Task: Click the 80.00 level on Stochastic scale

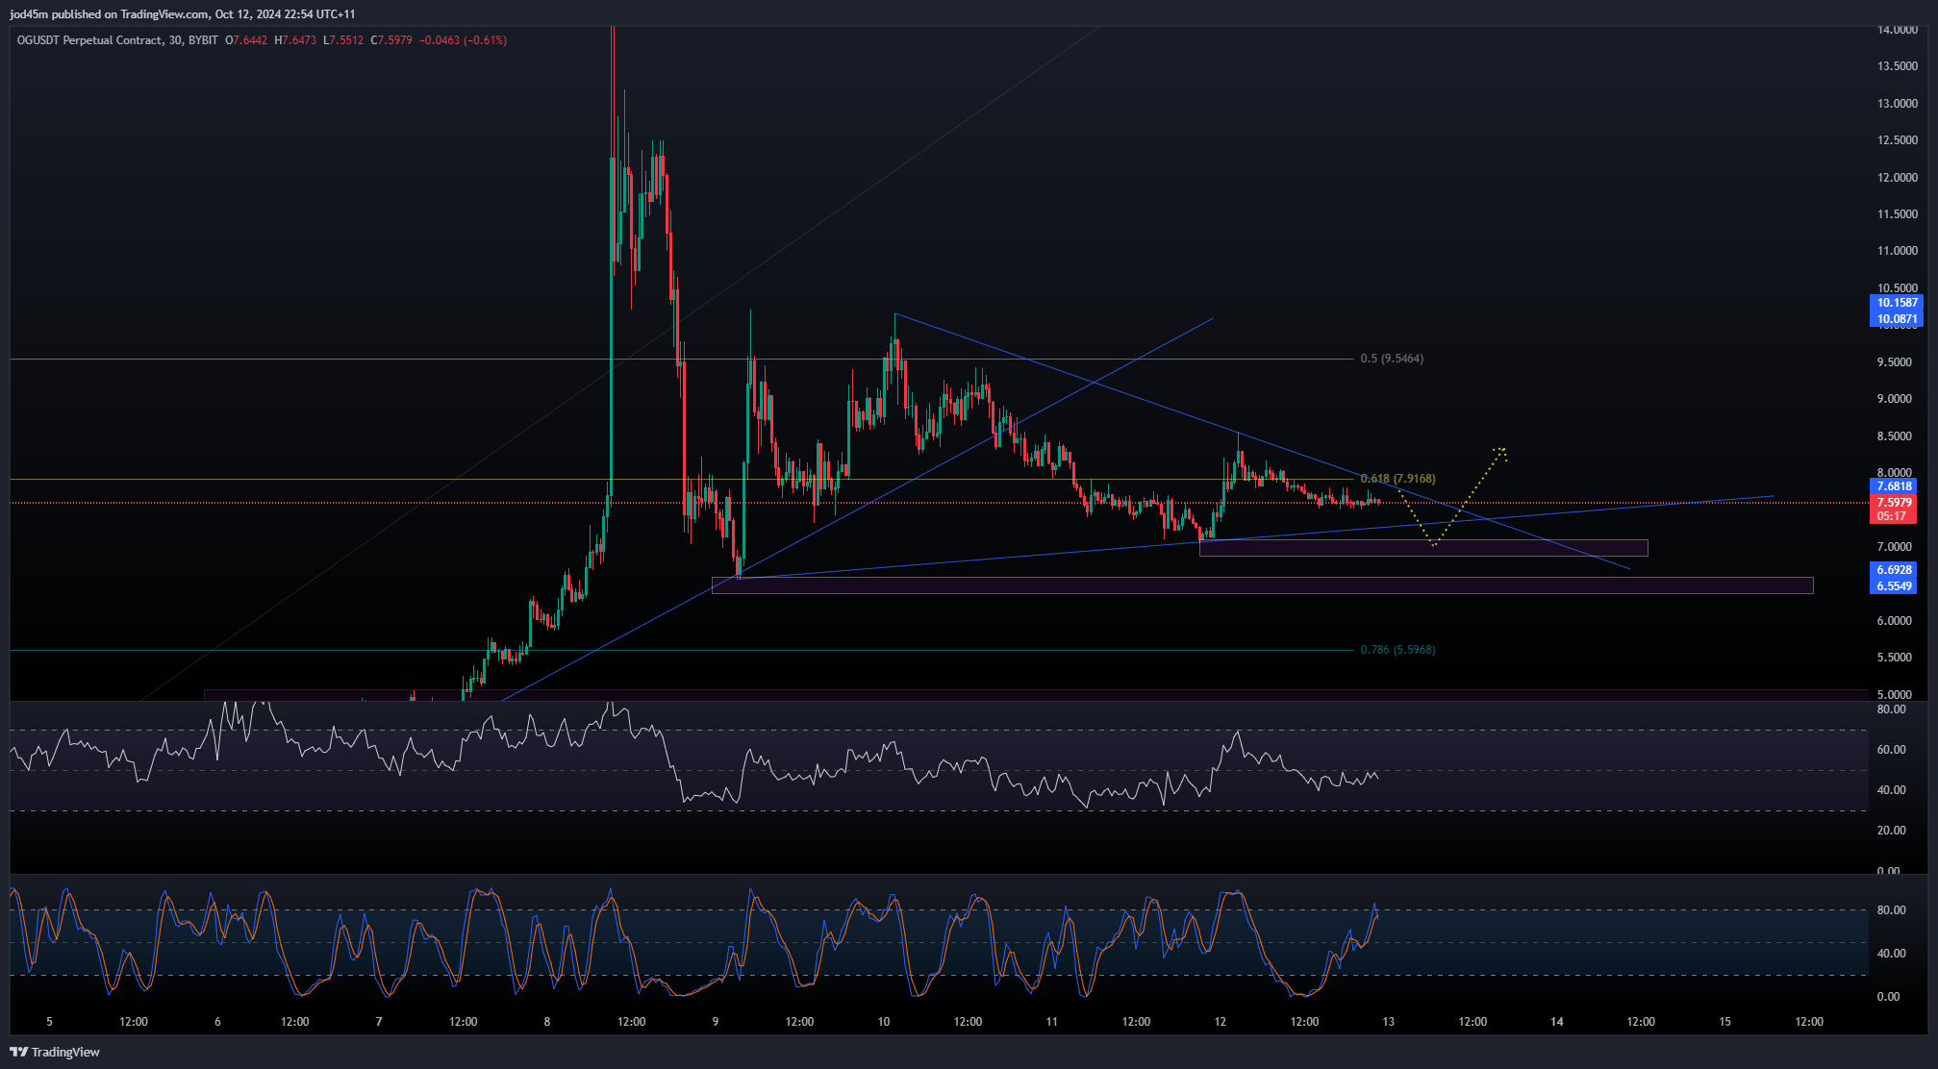Action: (1891, 910)
